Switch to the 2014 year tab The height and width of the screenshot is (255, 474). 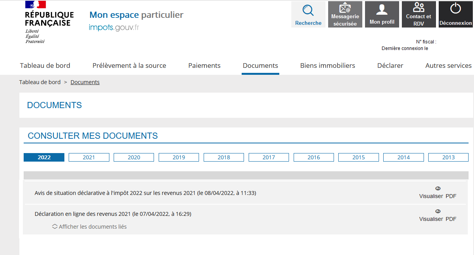click(403, 157)
